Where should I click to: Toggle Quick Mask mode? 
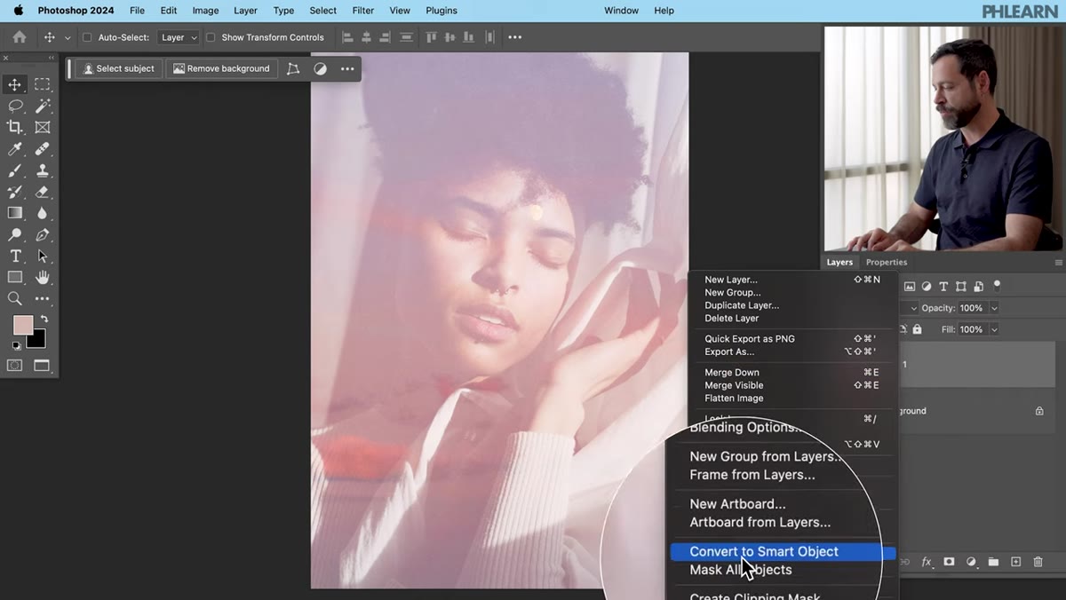pos(15,365)
